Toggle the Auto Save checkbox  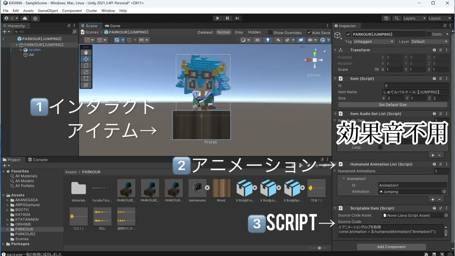[x=309, y=33]
